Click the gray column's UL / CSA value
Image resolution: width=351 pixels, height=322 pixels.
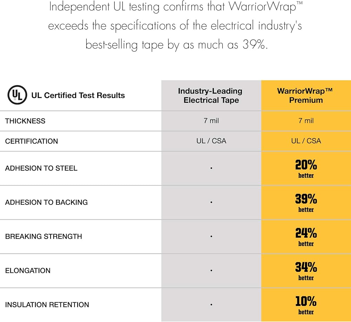point(211,141)
